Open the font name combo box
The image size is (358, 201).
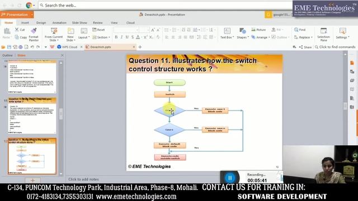click(126, 30)
